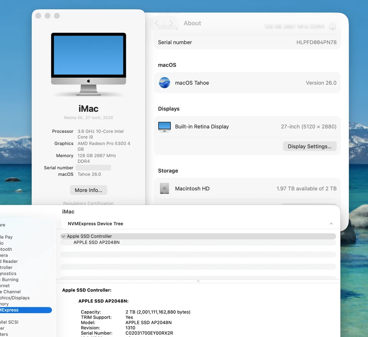Select APPLE SSD AP2048N in the device tree
This screenshot has height=337, width=368.
tap(97, 242)
